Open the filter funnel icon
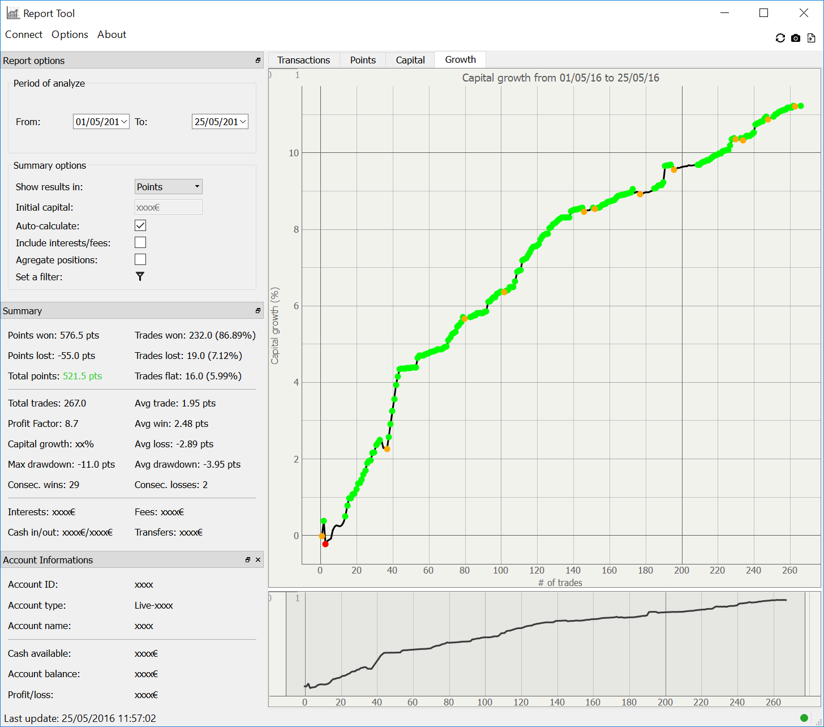Screen dimensions: 824x727 point(140,276)
